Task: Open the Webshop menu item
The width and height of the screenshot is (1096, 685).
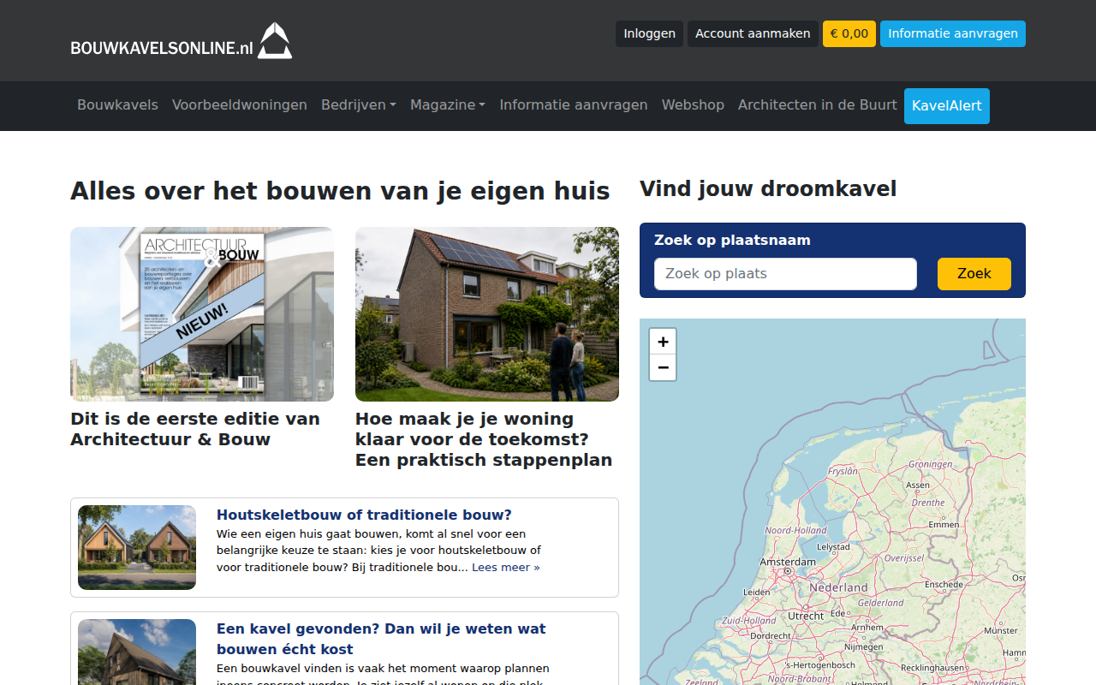Action: pos(693,104)
